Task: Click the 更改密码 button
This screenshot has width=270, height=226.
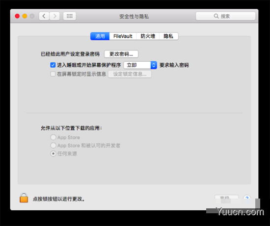Action: pos(121,54)
